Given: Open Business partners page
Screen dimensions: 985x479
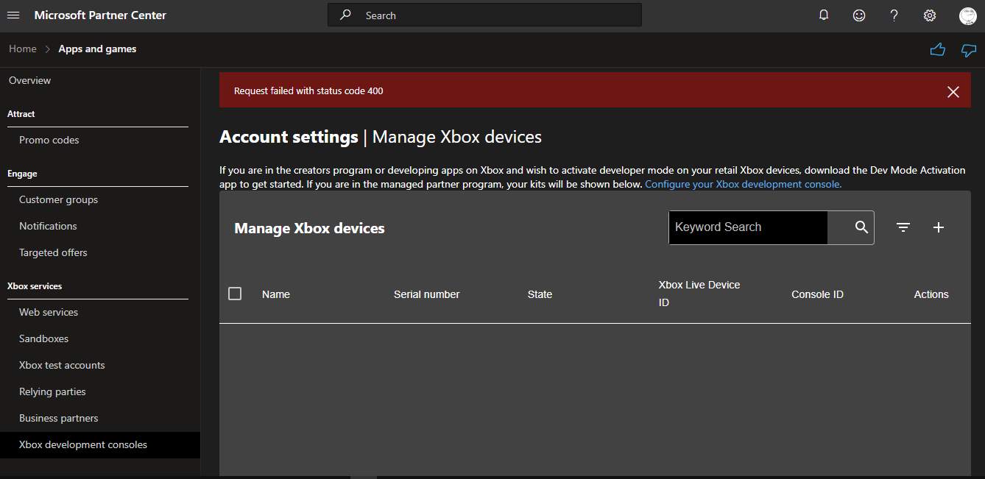Looking at the screenshot, I should point(59,418).
